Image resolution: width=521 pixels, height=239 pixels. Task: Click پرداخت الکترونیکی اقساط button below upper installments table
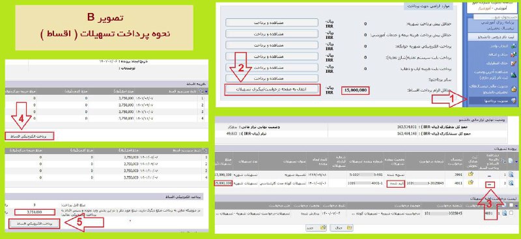29,136
